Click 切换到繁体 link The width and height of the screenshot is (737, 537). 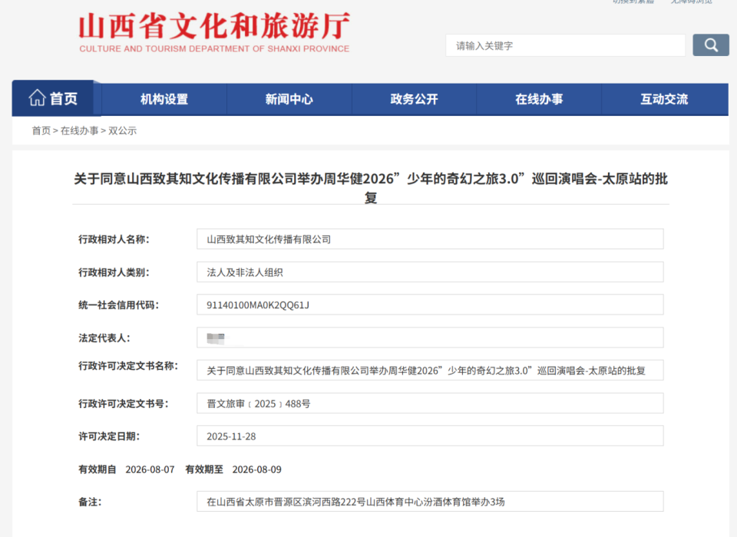coord(635,4)
